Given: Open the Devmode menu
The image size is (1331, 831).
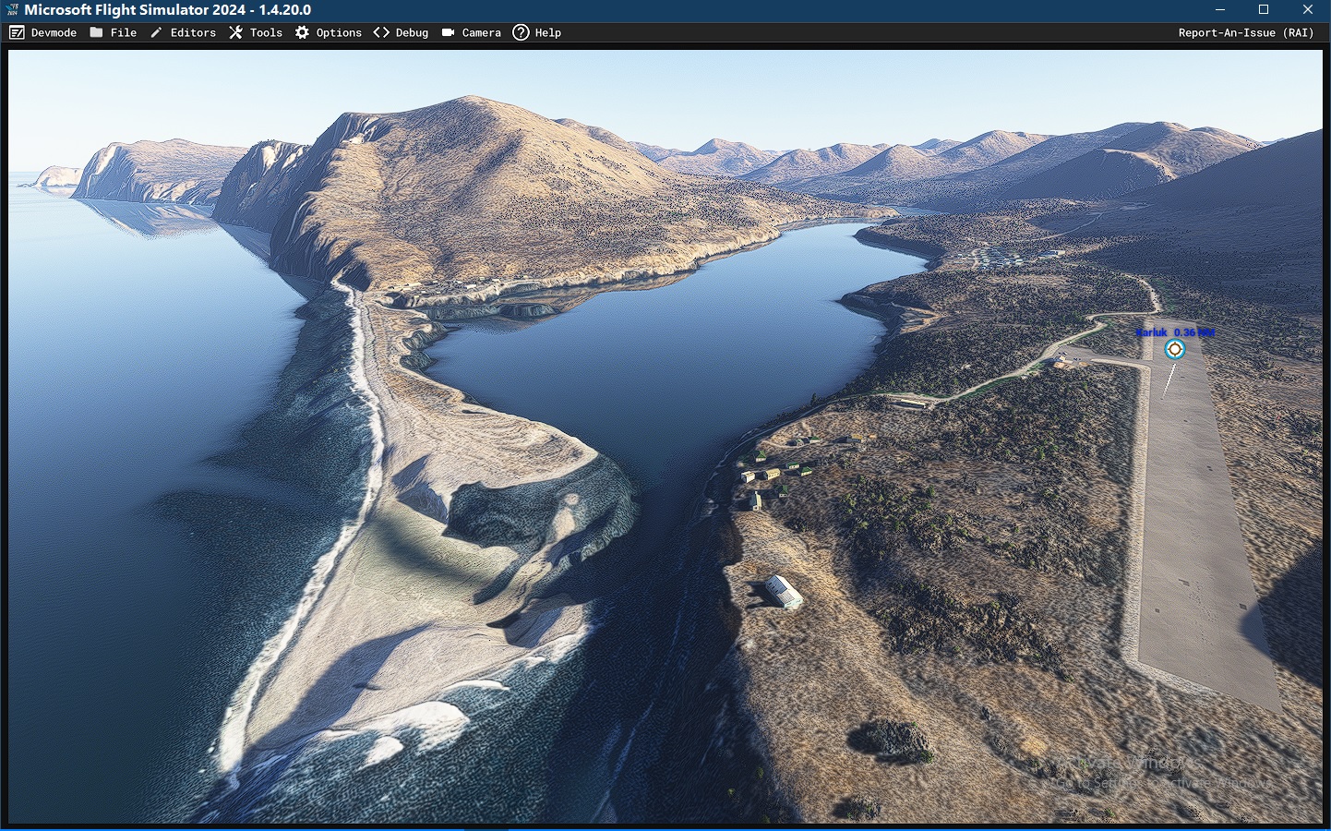Looking at the screenshot, I should (x=54, y=32).
